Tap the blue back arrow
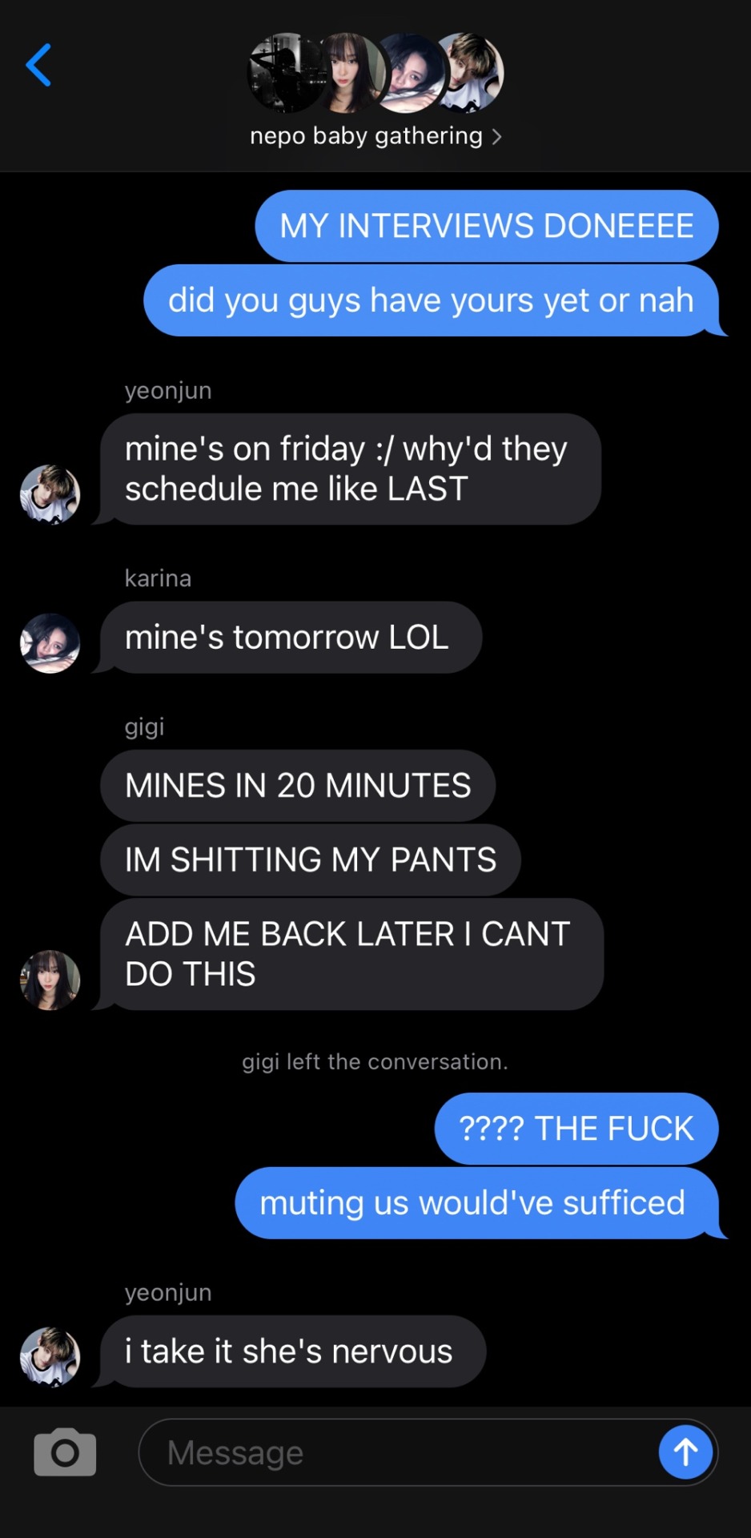751x1538 pixels. [38, 65]
